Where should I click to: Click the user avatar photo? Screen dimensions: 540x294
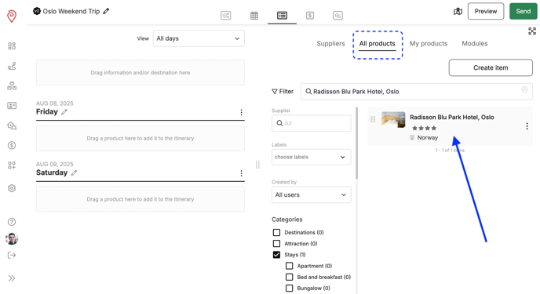coord(12,238)
